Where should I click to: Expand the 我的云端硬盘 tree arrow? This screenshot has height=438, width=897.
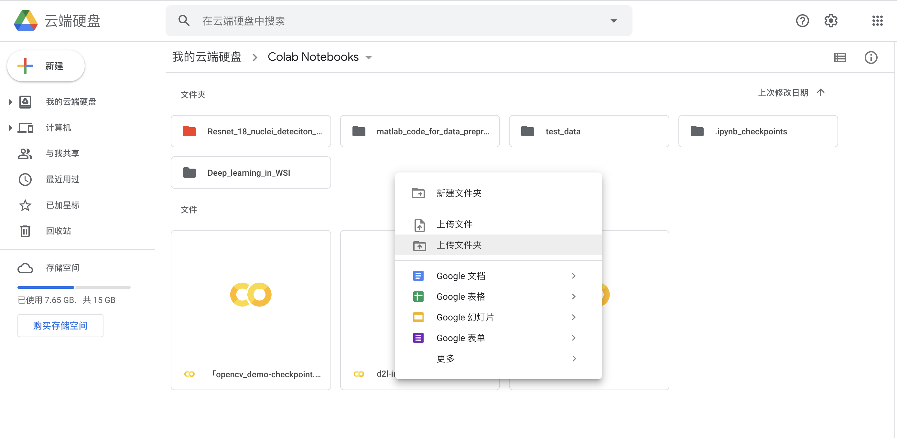(10, 101)
